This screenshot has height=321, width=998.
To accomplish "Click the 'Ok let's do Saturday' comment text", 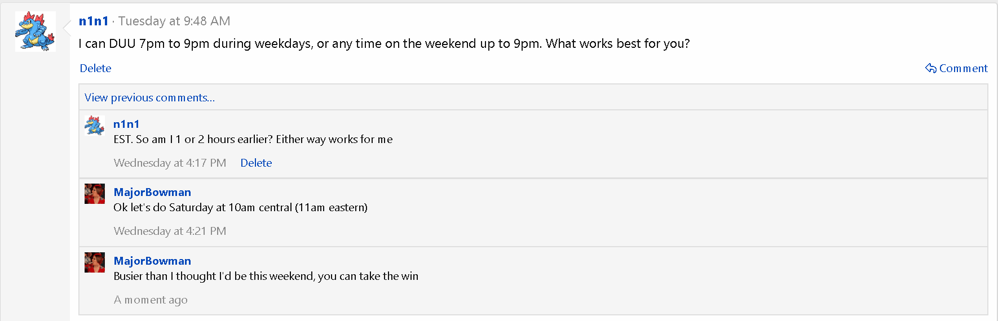I will 240,207.
